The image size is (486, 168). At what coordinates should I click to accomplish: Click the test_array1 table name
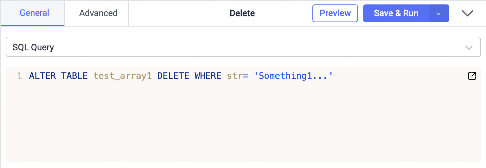(122, 76)
